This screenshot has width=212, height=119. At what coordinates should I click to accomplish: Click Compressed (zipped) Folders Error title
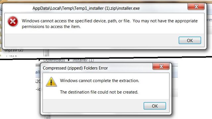tap(75, 68)
